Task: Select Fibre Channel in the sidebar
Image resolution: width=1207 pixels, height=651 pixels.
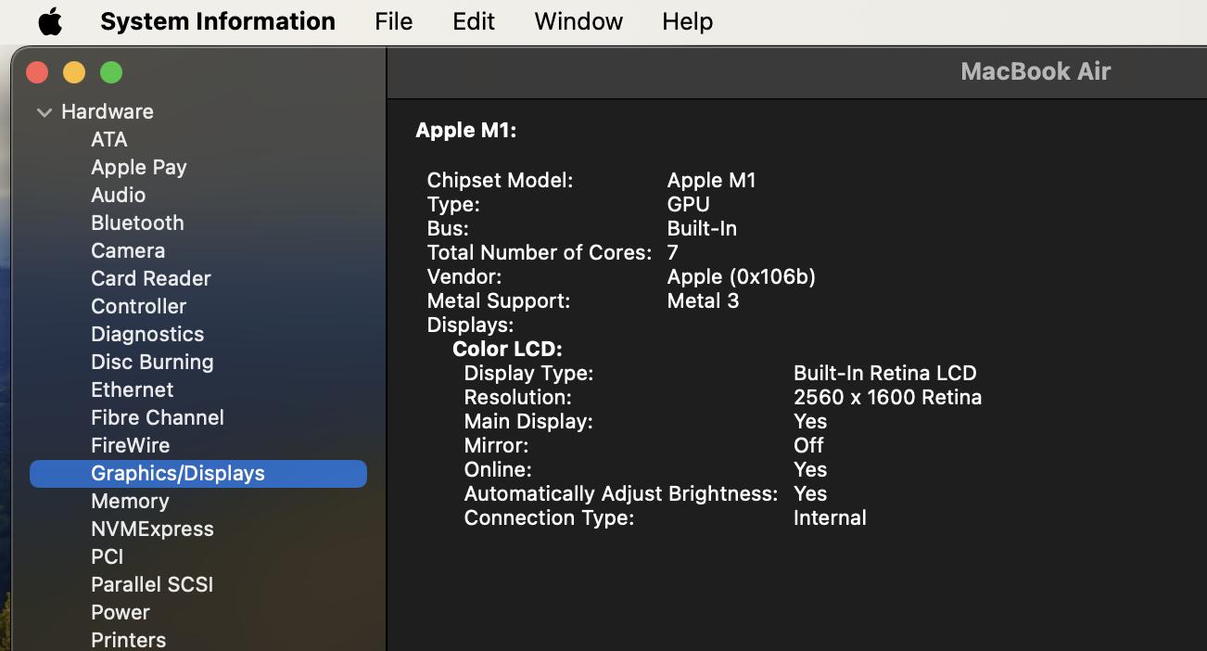Action: (158, 417)
